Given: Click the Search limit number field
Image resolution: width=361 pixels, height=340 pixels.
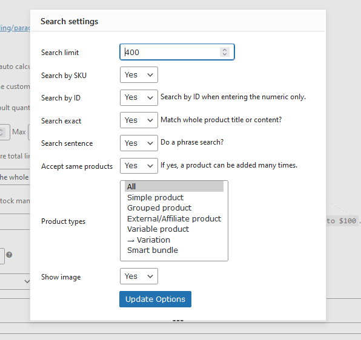Looking at the screenshot, I should (x=177, y=52).
